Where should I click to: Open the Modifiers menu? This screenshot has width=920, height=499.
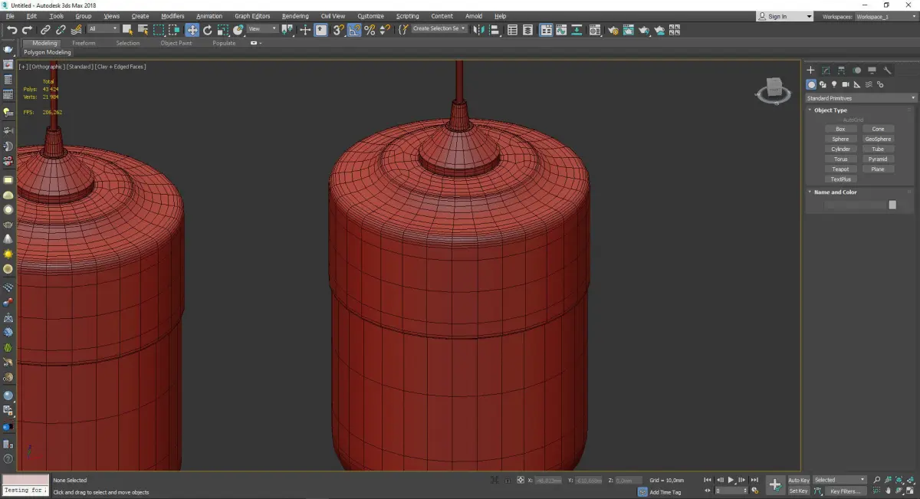tap(172, 16)
